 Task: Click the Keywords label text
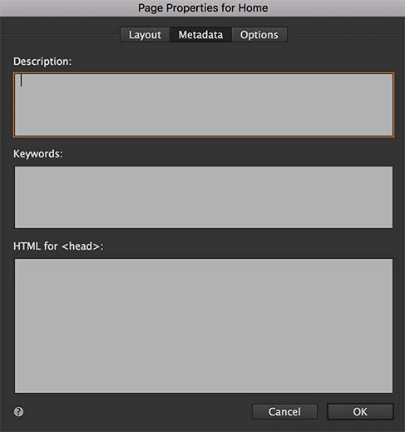38,154
